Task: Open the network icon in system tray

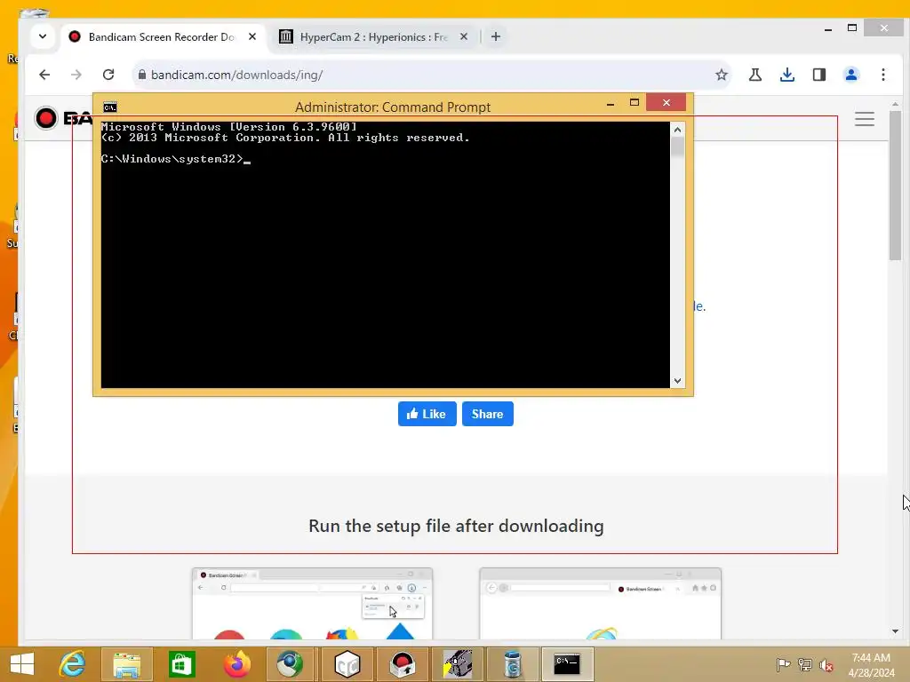Action: [x=805, y=664]
